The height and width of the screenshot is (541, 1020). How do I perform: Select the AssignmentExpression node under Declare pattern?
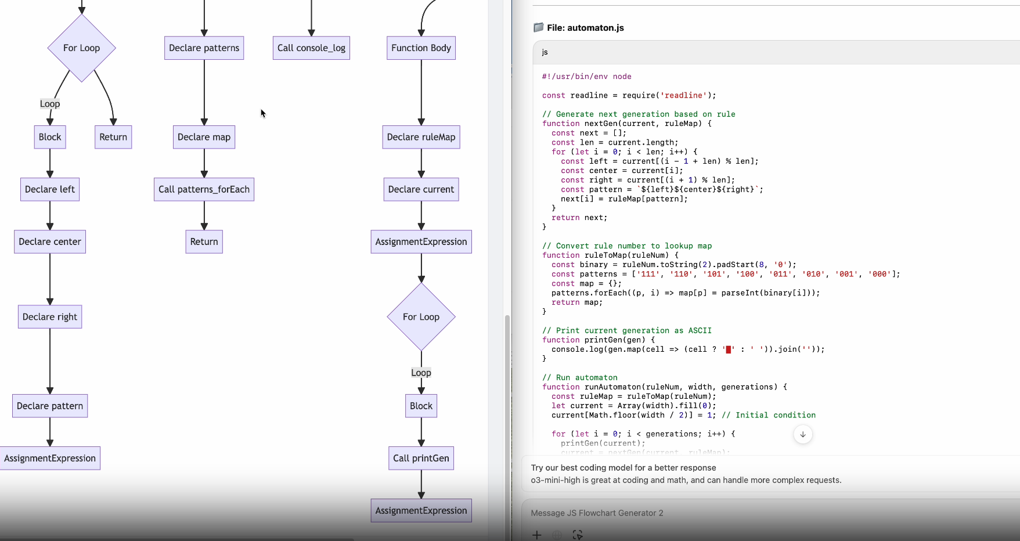coord(50,459)
